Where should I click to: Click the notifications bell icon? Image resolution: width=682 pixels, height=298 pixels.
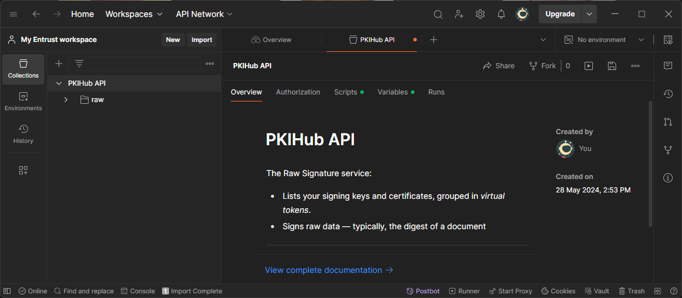501,14
